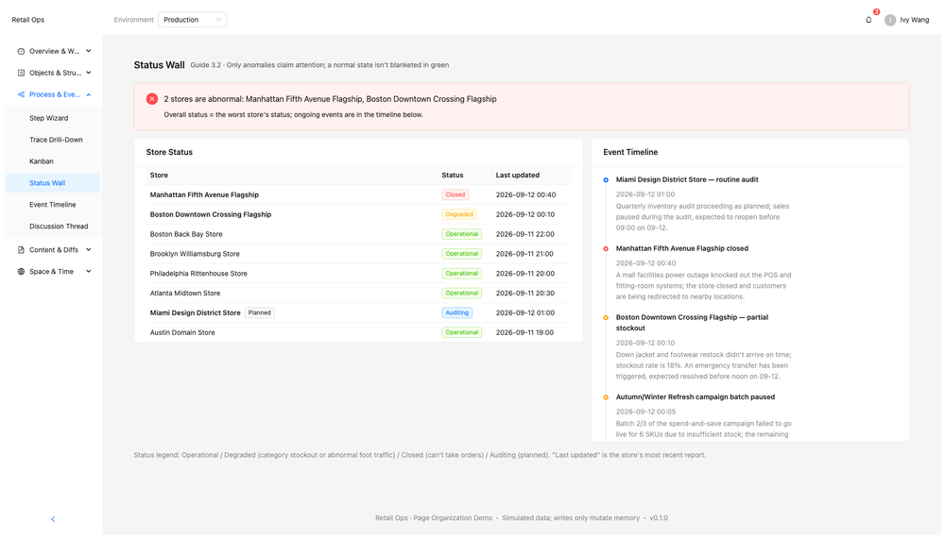Open the Discussion Thread page
Screen dimensions: 945x539
(x=53, y=227)
